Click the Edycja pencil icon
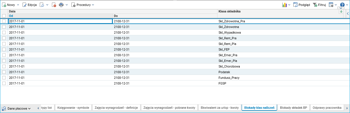350x113 pixels. (25, 5)
